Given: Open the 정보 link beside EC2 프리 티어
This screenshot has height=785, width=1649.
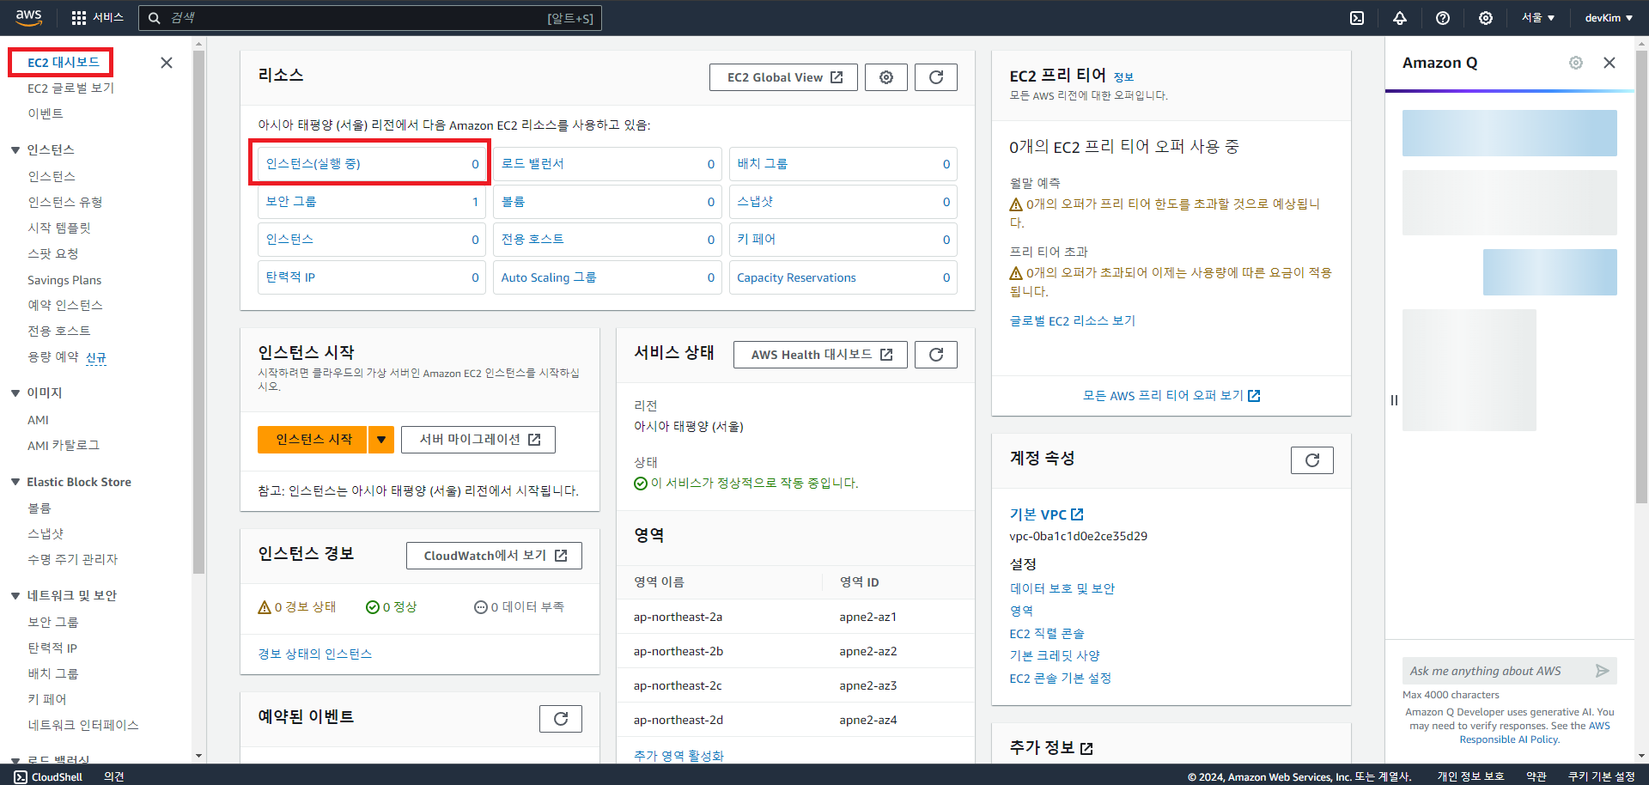Looking at the screenshot, I should click(x=1123, y=77).
